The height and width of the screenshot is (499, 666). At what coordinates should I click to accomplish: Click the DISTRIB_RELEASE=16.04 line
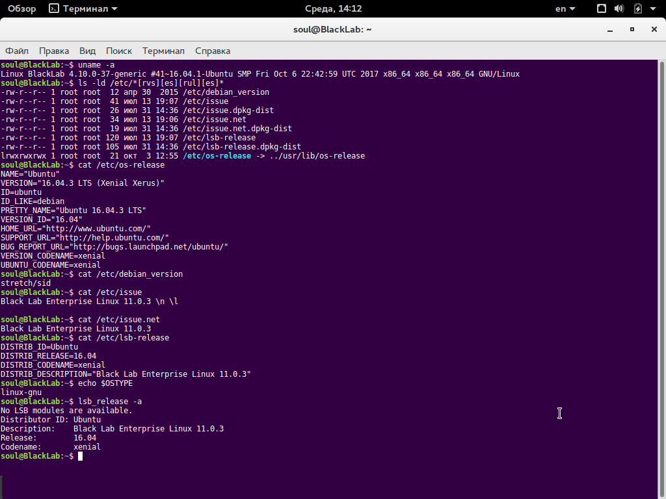coord(48,356)
